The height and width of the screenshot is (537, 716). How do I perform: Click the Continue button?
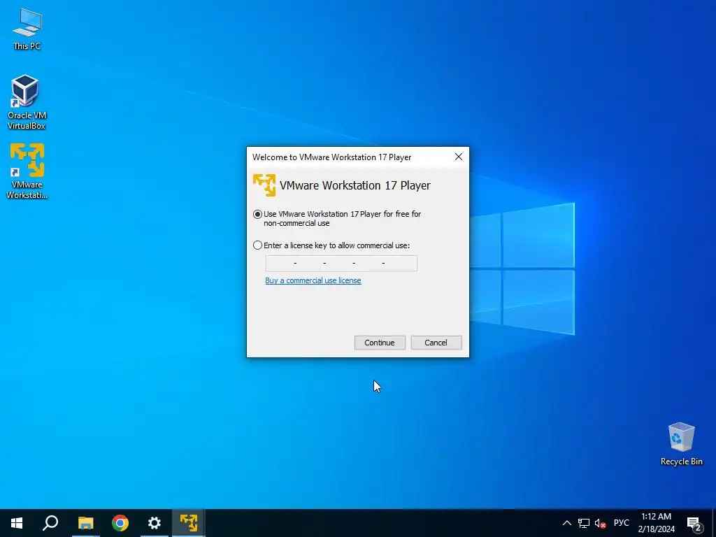click(x=380, y=343)
